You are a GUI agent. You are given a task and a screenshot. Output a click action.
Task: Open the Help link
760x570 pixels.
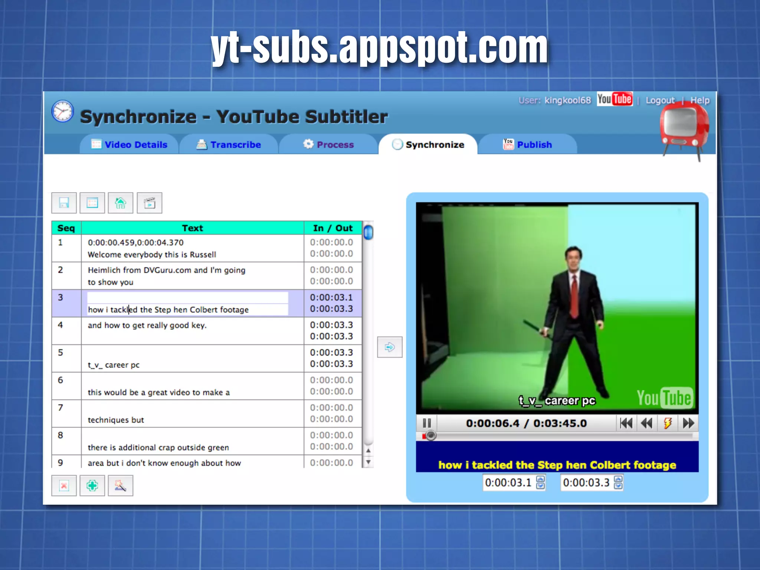pos(700,100)
